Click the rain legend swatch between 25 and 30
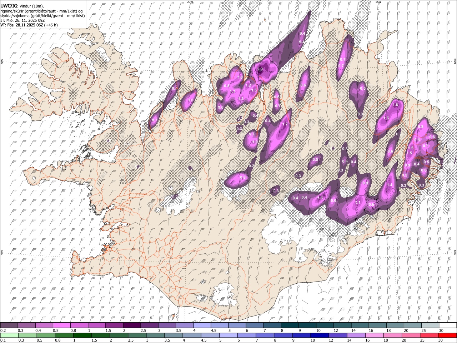This screenshot has width=457, height=343. point(429,335)
